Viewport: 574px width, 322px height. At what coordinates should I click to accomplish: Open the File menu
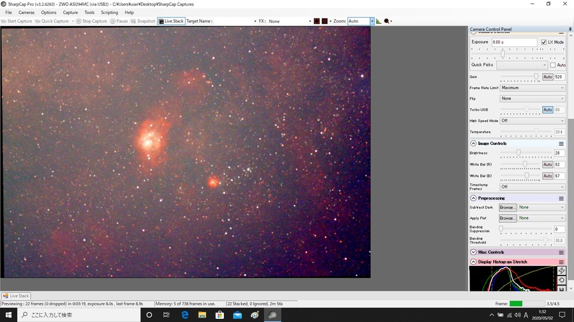[x=8, y=13]
